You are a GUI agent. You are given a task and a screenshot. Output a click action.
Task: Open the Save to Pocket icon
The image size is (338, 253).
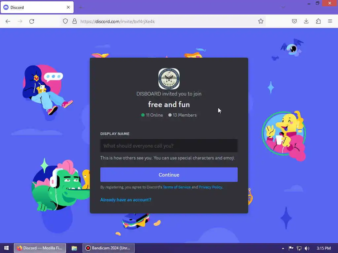(x=294, y=21)
